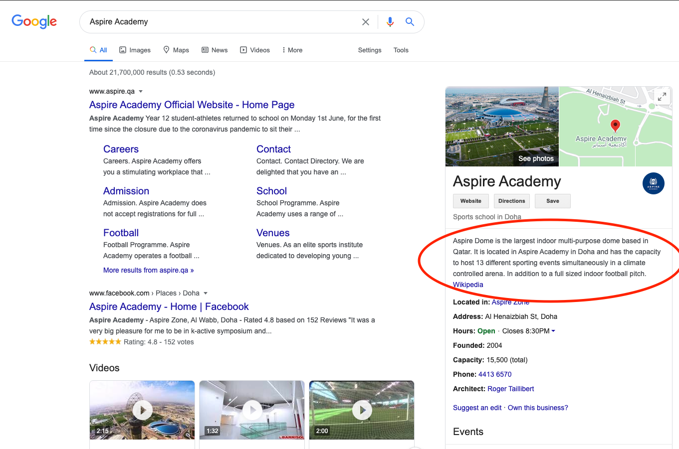Play the 2:15 aerial video thumbnail

(x=142, y=410)
